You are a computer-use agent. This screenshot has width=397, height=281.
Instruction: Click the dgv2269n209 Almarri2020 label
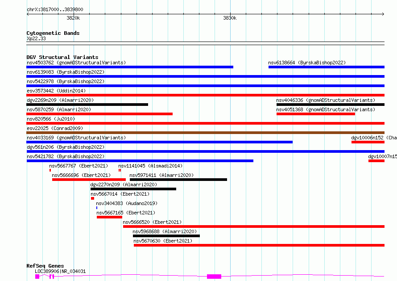[60, 100]
